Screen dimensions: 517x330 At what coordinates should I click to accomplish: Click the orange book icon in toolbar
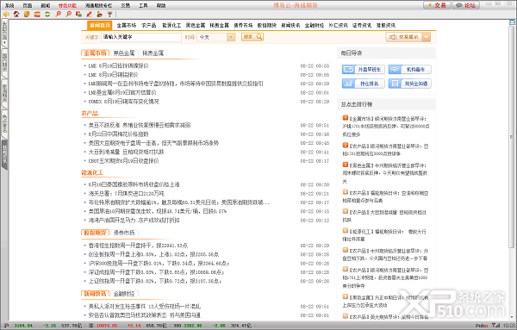pos(27,14)
